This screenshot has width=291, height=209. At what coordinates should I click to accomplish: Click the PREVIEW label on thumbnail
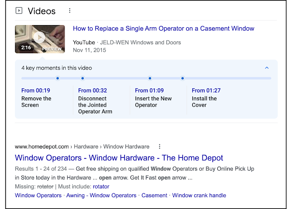click(52, 49)
